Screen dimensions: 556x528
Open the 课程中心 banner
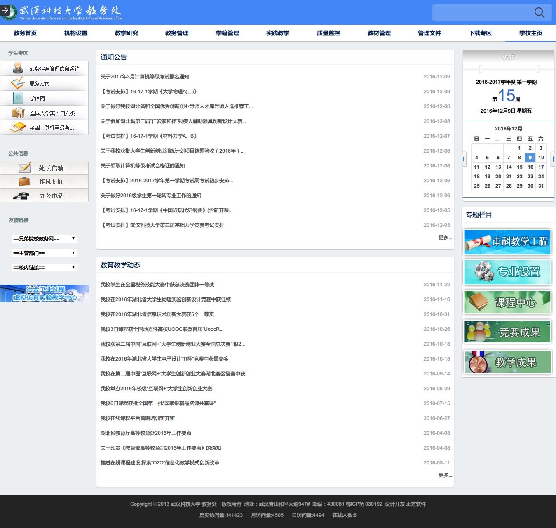click(507, 302)
